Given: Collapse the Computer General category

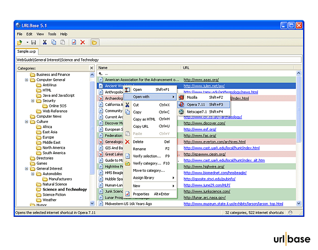Looking at the screenshot, I should click(26, 80).
